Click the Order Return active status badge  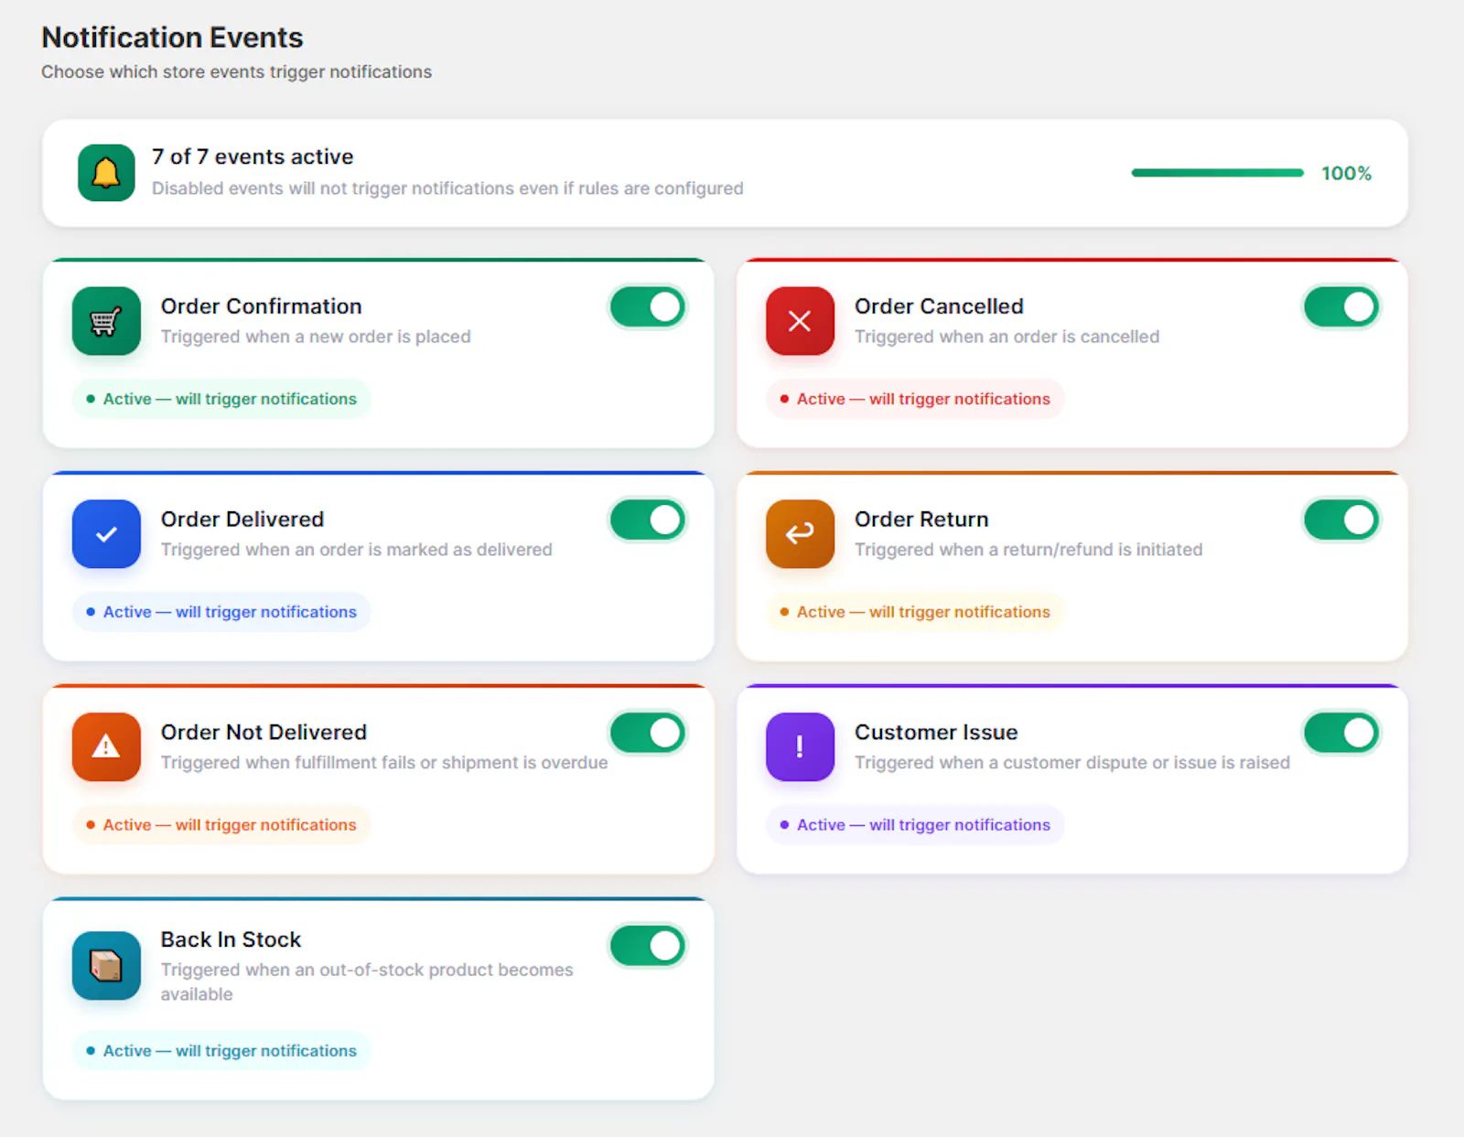[915, 612]
